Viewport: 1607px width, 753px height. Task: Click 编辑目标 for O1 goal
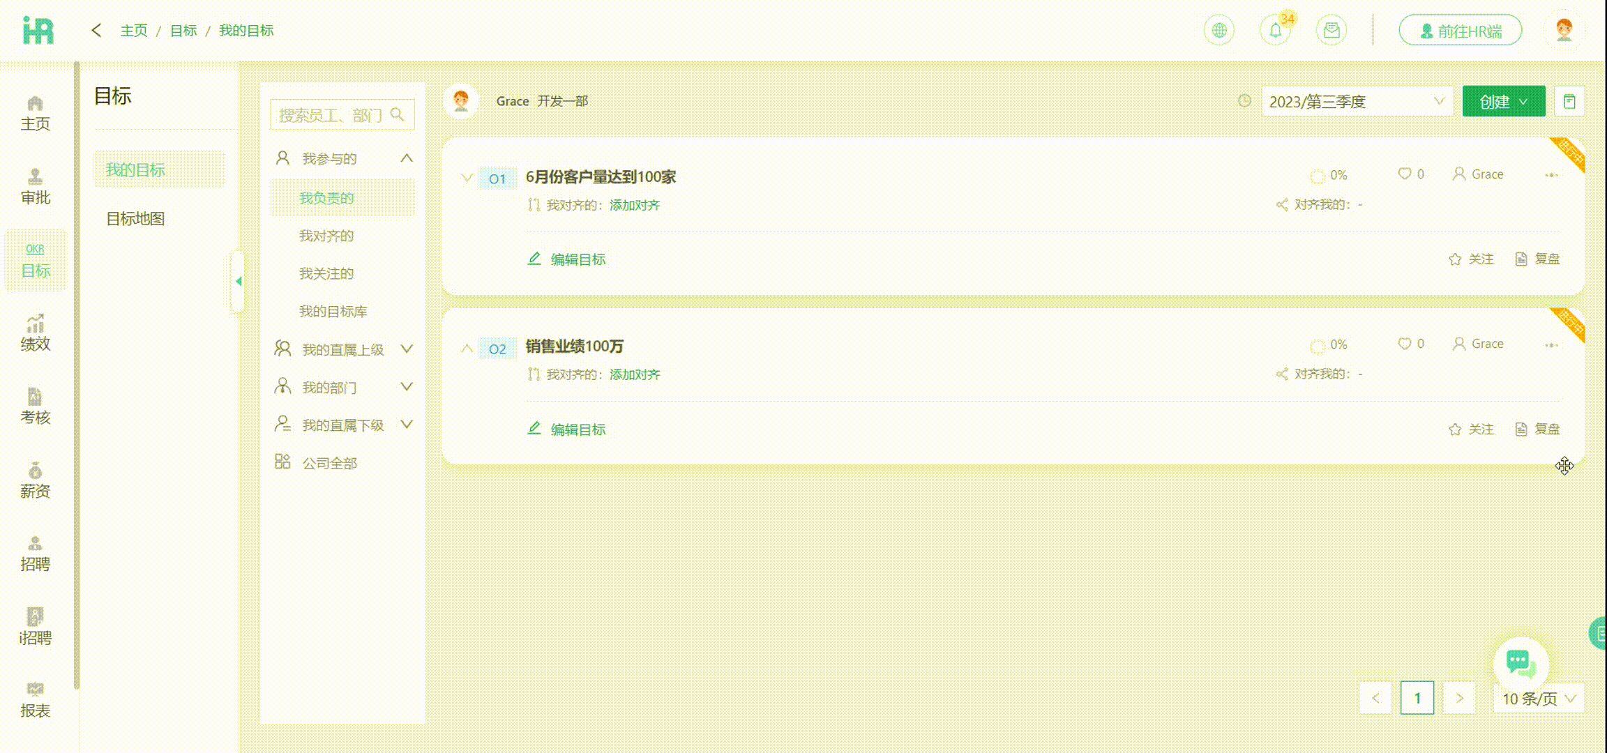pyautogui.click(x=566, y=259)
